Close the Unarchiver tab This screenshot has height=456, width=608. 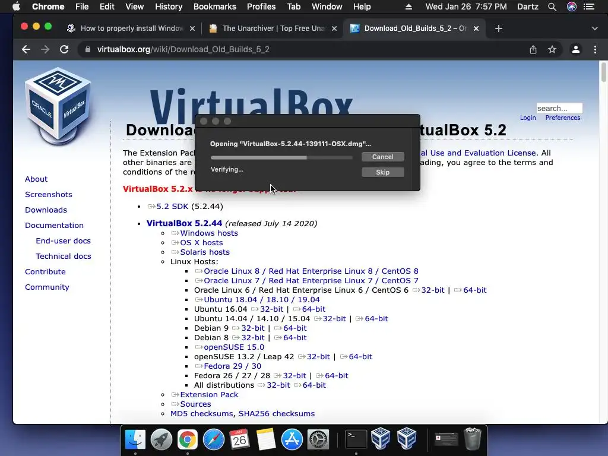coord(334,28)
